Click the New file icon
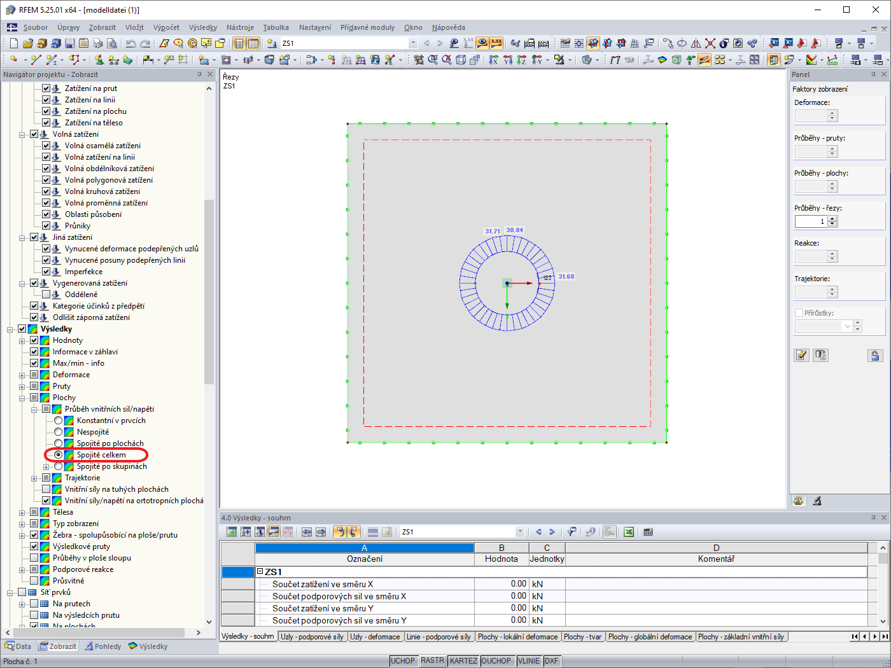 (13, 43)
